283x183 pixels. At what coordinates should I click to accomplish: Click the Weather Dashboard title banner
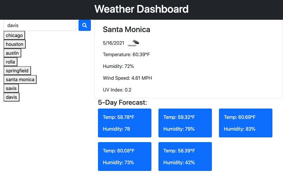click(x=141, y=9)
